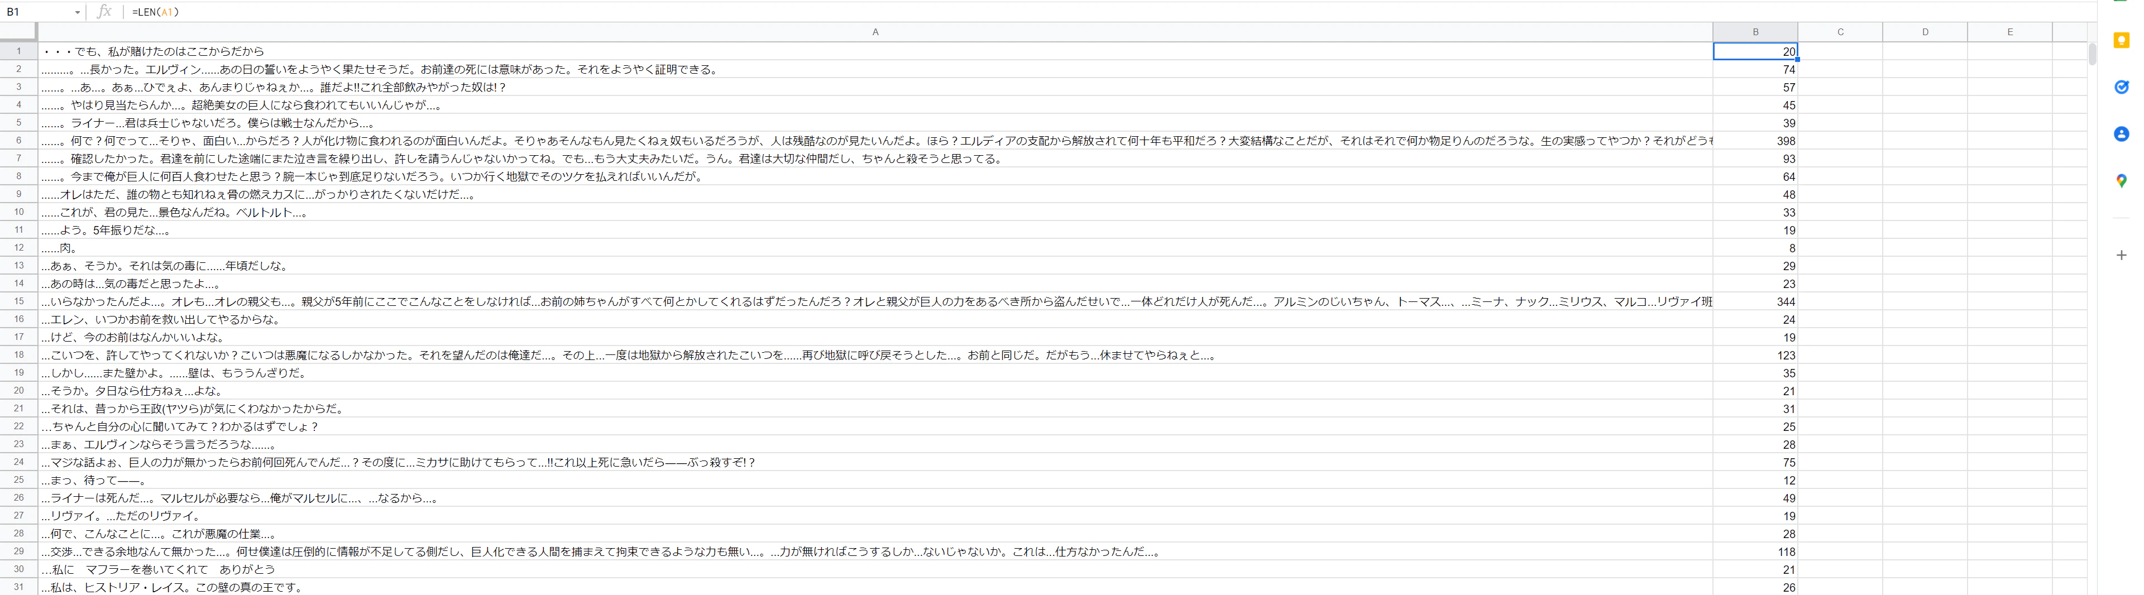Select row 18 header
2144x595 pixels.
point(18,354)
